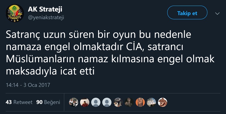Select the liker avatar with red shirt

pos(84,102)
